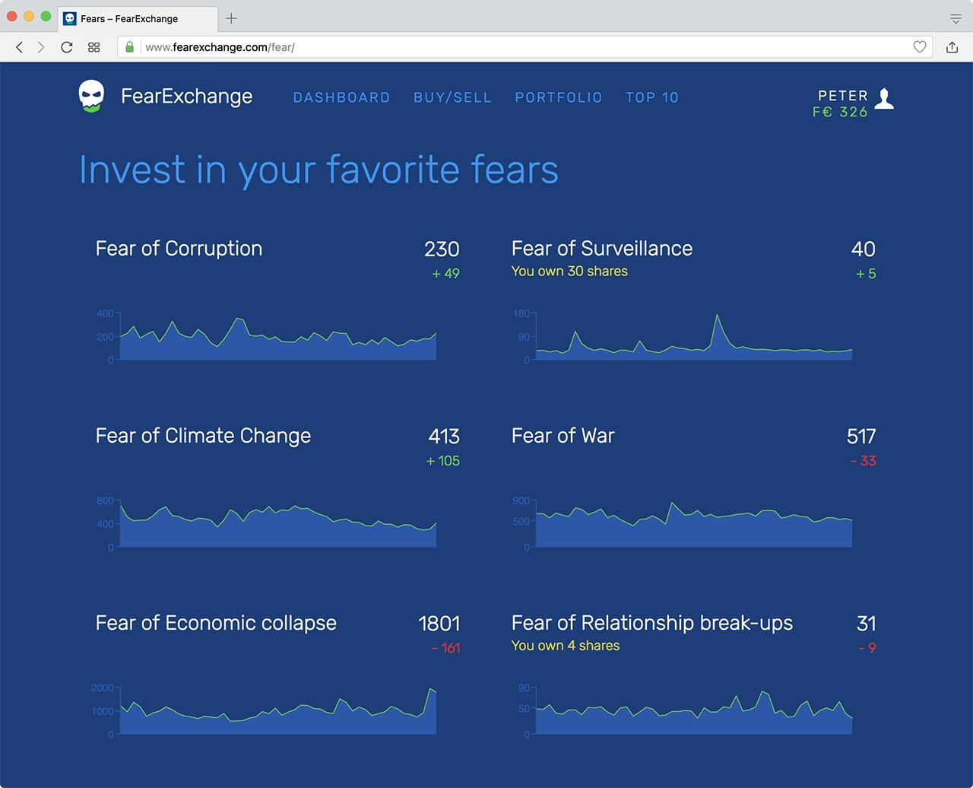Open a new tab with plus button
This screenshot has height=788, width=973.
pyautogui.click(x=232, y=18)
